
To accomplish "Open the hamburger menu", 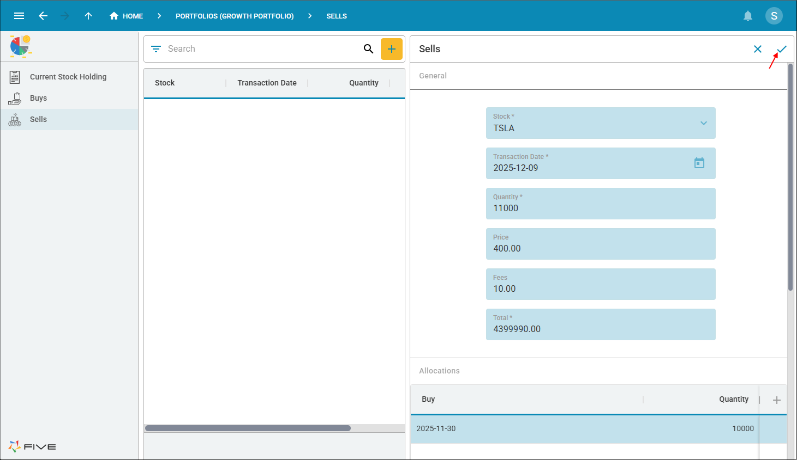I will point(19,16).
